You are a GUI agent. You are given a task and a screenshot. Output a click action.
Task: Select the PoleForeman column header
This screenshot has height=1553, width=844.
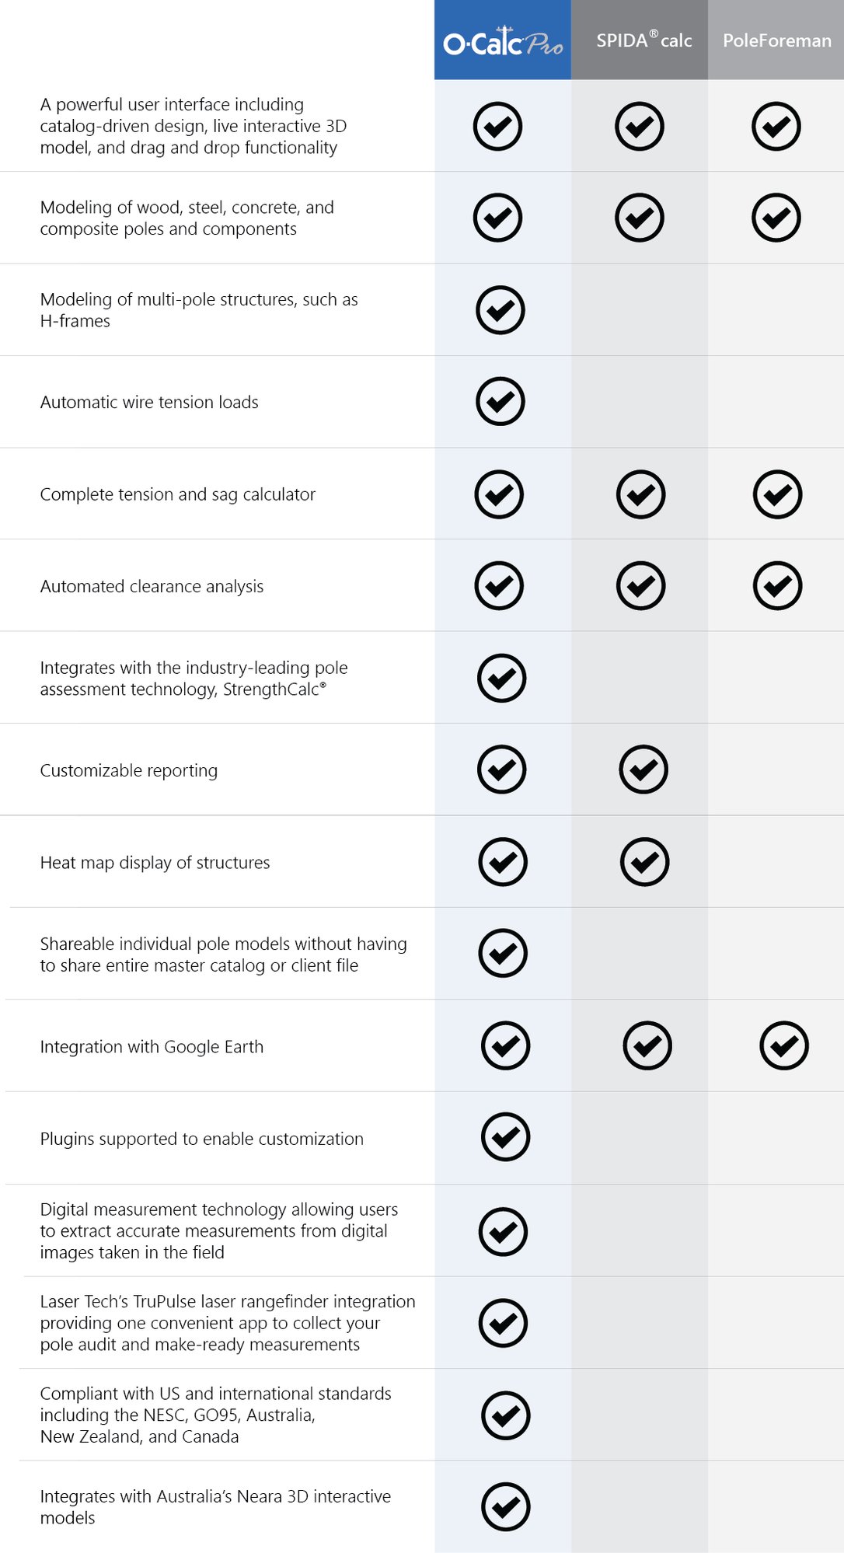[776, 40]
